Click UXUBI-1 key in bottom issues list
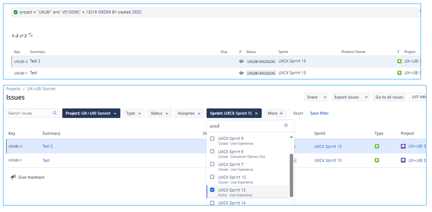The width and height of the screenshot is (432, 212). click(15, 160)
